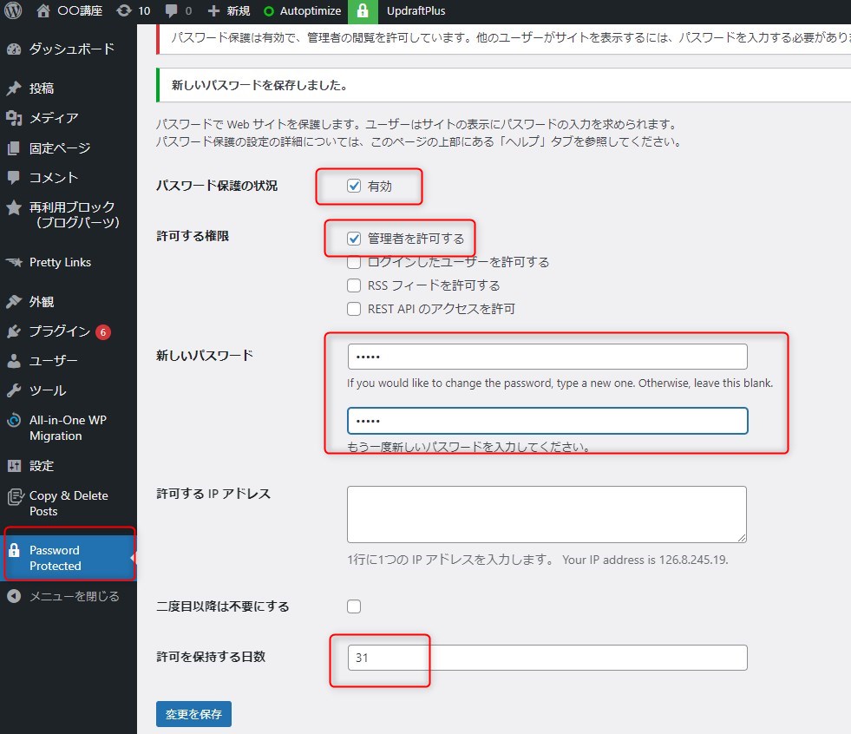This screenshot has height=734, width=851.
Task: Click the 変更を保存 button
Action: click(x=193, y=715)
